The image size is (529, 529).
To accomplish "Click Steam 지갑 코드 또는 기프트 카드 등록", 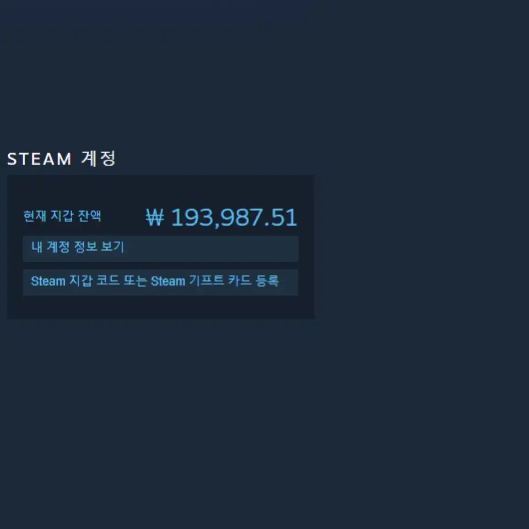I will 161,282.
